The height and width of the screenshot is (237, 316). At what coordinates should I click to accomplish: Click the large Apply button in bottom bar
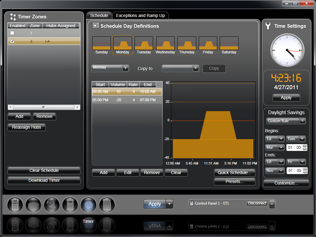pyautogui.click(x=155, y=204)
